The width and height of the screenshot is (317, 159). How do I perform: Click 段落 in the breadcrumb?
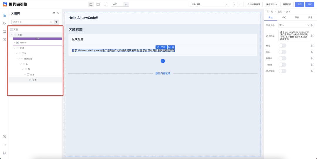click(x=280, y=12)
